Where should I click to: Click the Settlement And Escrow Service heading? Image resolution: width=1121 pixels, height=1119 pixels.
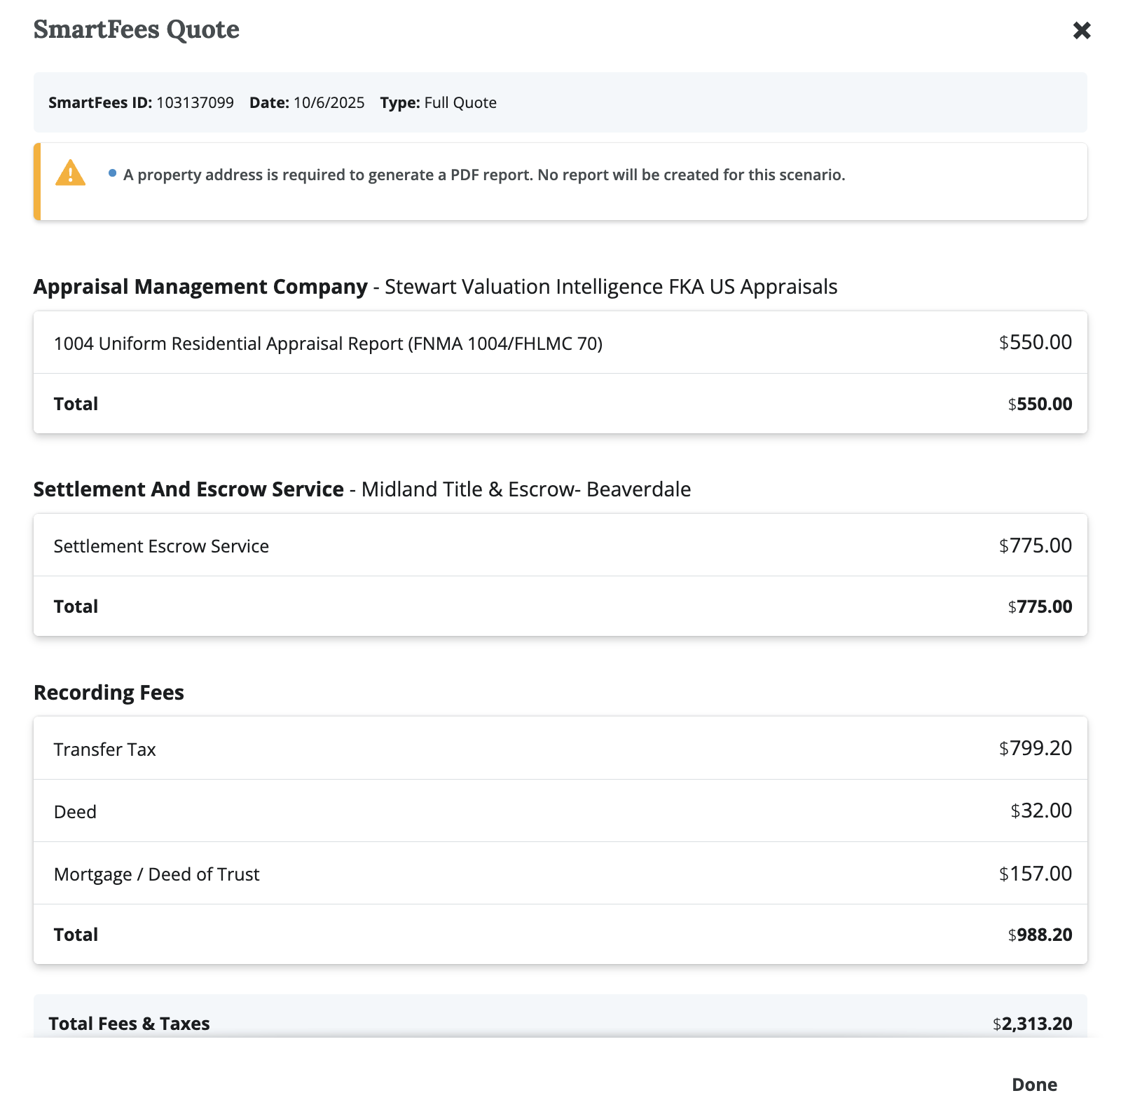[x=188, y=489]
